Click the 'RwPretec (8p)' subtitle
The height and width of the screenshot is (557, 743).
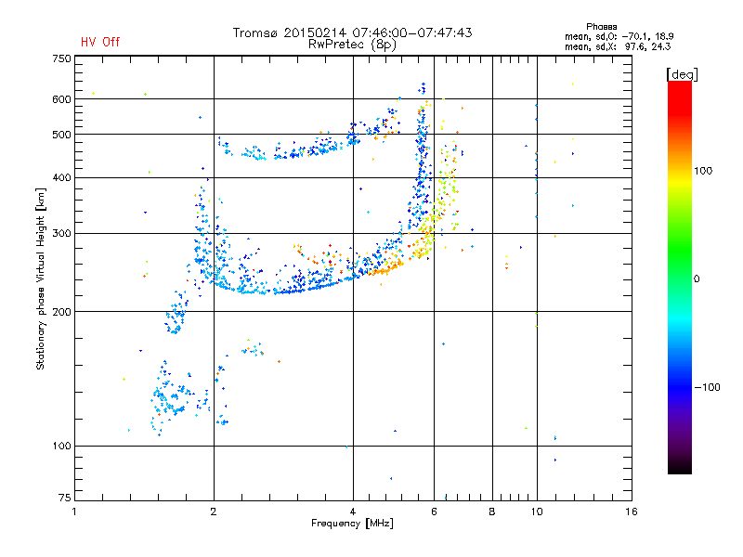coord(352,45)
